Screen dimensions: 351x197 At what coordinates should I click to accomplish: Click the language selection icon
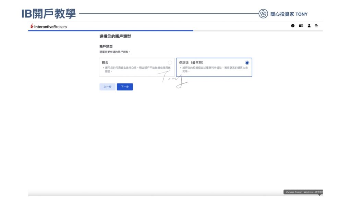click(301, 26)
